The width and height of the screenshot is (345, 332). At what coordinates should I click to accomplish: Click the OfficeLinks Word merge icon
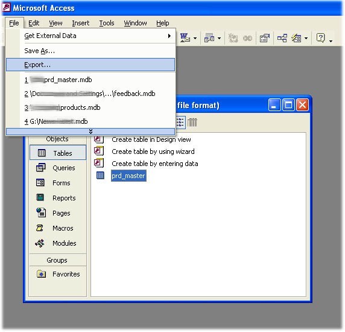coord(185,38)
